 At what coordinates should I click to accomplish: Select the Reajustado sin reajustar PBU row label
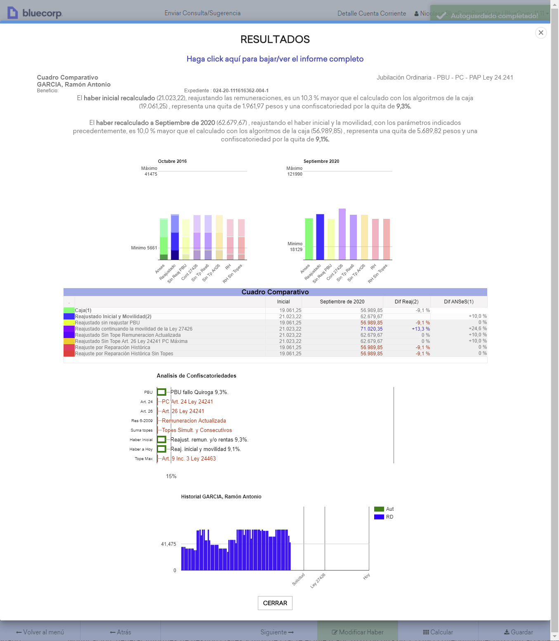point(107,323)
